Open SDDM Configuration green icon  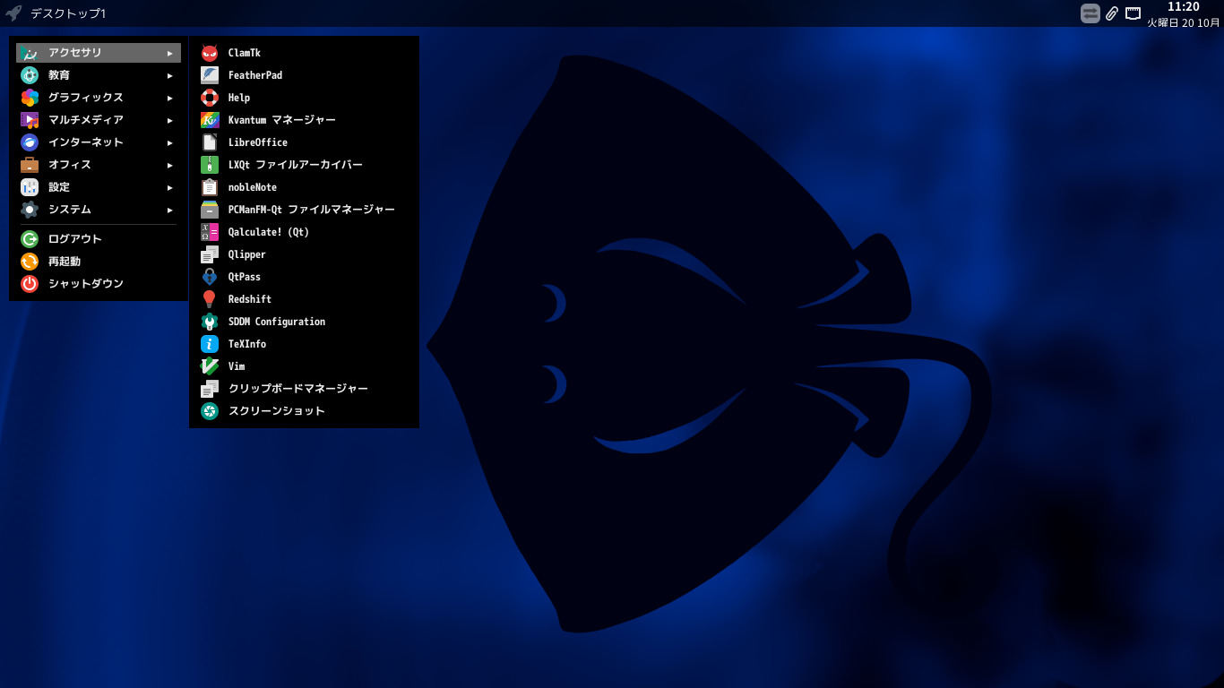coord(210,322)
